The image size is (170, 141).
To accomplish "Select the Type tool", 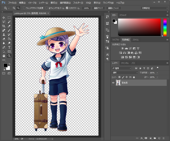I will click(9, 47).
